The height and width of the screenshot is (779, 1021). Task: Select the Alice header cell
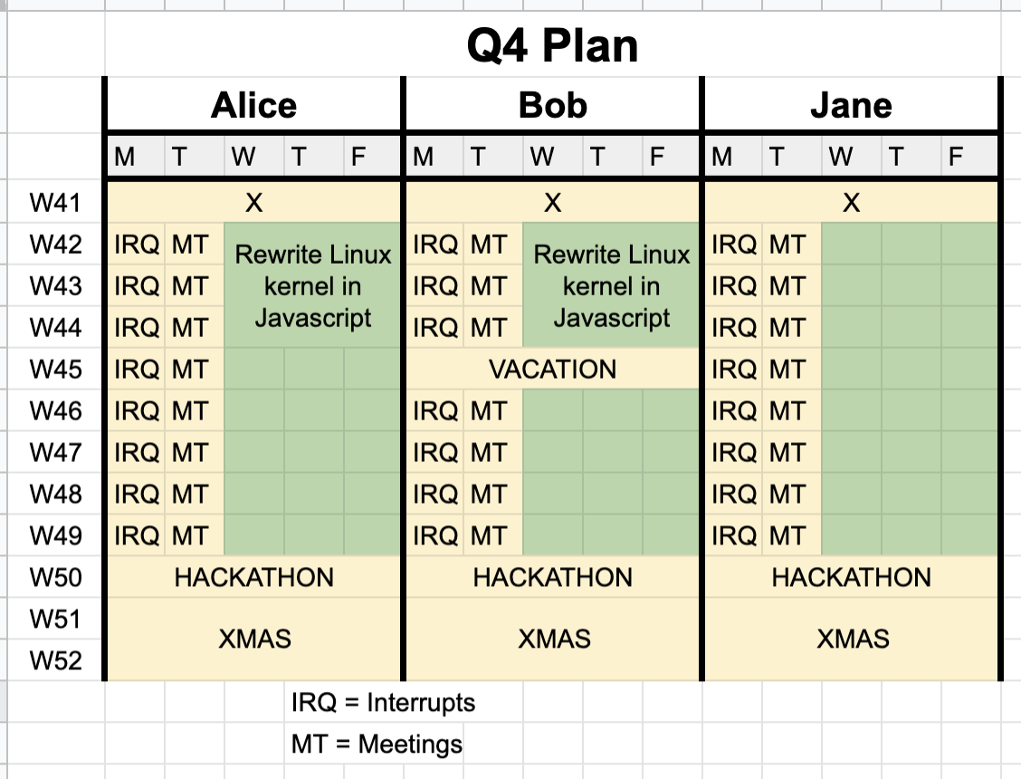pyautogui.click(x=253, y=105)
